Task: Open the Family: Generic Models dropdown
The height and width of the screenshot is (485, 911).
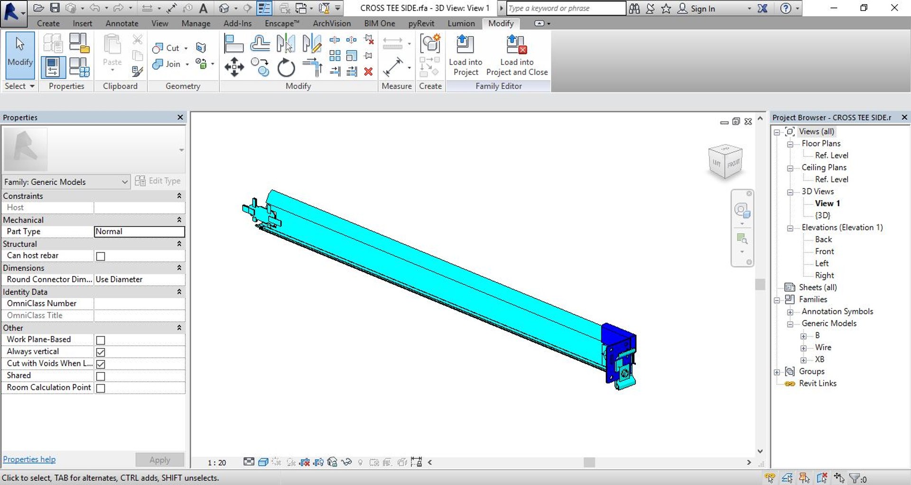Action: [66, 182]
